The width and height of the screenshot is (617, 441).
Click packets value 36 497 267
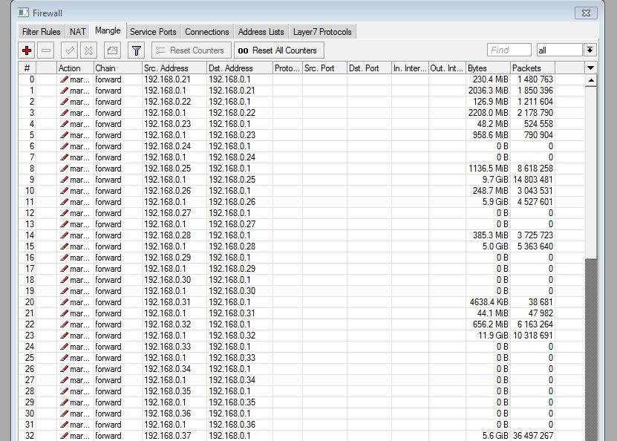click(533, 436)
